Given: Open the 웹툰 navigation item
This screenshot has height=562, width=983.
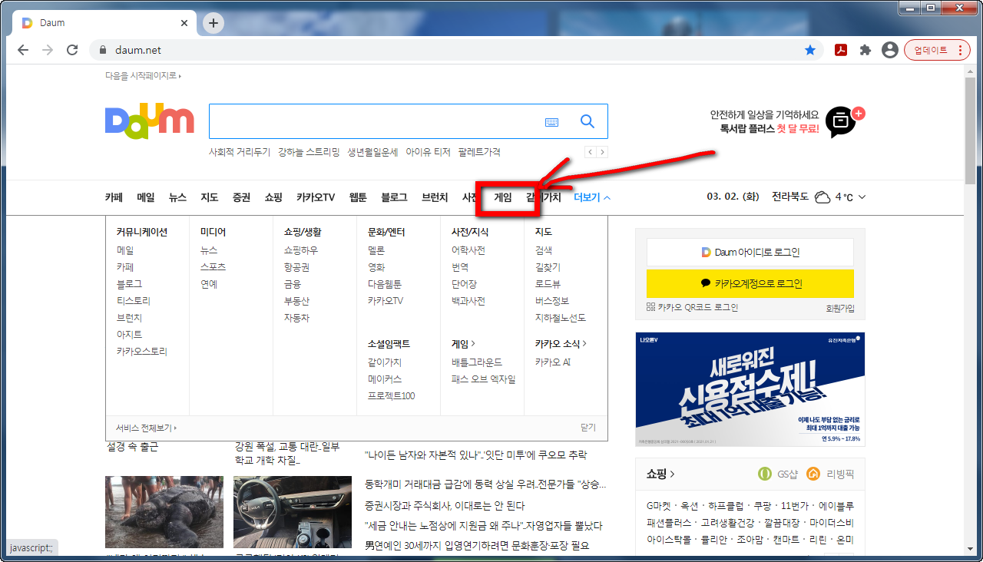Looking at the screenshot, I should point(358,197).
